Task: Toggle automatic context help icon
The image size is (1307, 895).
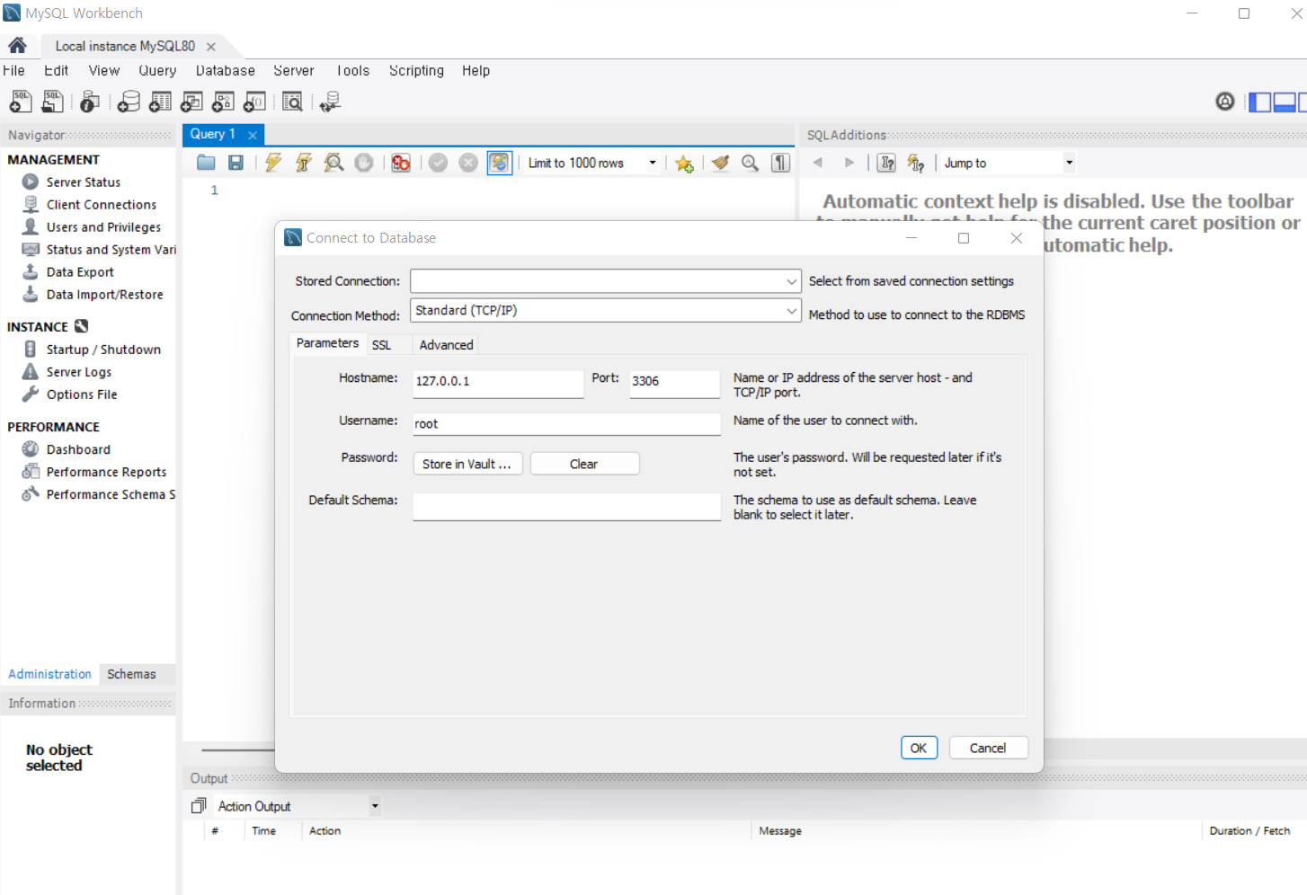Action: [x=915, y=163]
